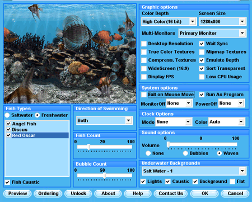Select the Saltwater radio button
Image resolution: width=252 pixels, height=202 pixels.
[x=7, y=115]
